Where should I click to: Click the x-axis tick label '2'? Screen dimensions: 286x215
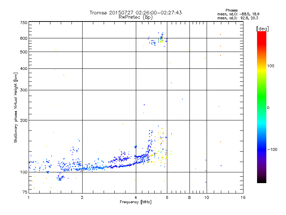82,197
